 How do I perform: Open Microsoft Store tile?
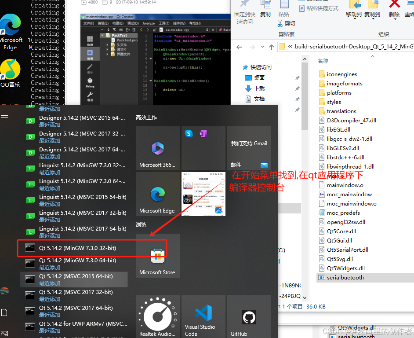point(158,256)
